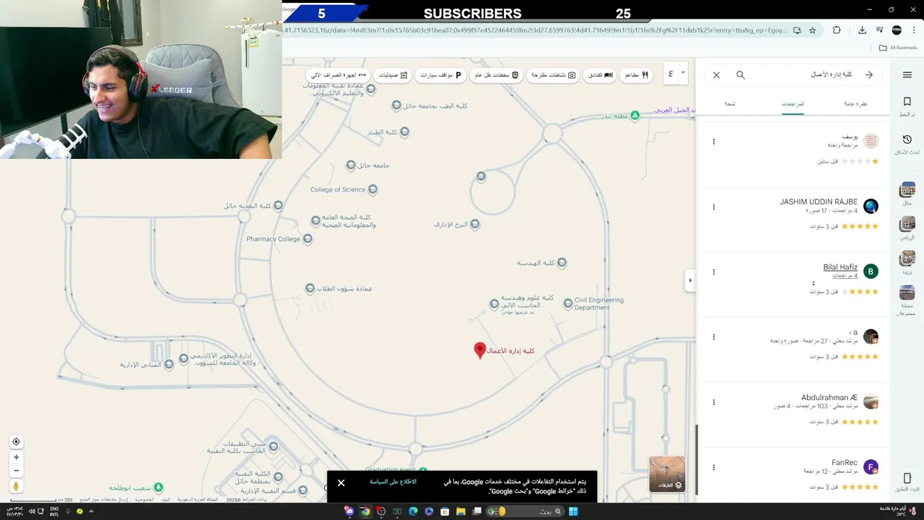Viewport: 924px width, 520px height.
Task: Click the Chrome profile avatar
Action: pyautogui.click(x=897, y=30)
